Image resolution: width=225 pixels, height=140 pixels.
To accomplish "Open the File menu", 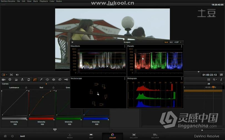I will point(19,1).
